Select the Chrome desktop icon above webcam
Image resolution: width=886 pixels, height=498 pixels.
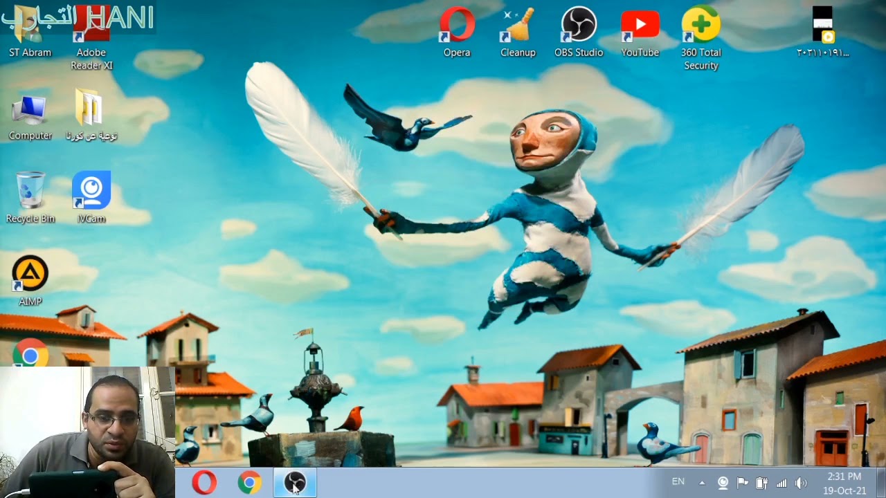30,353
